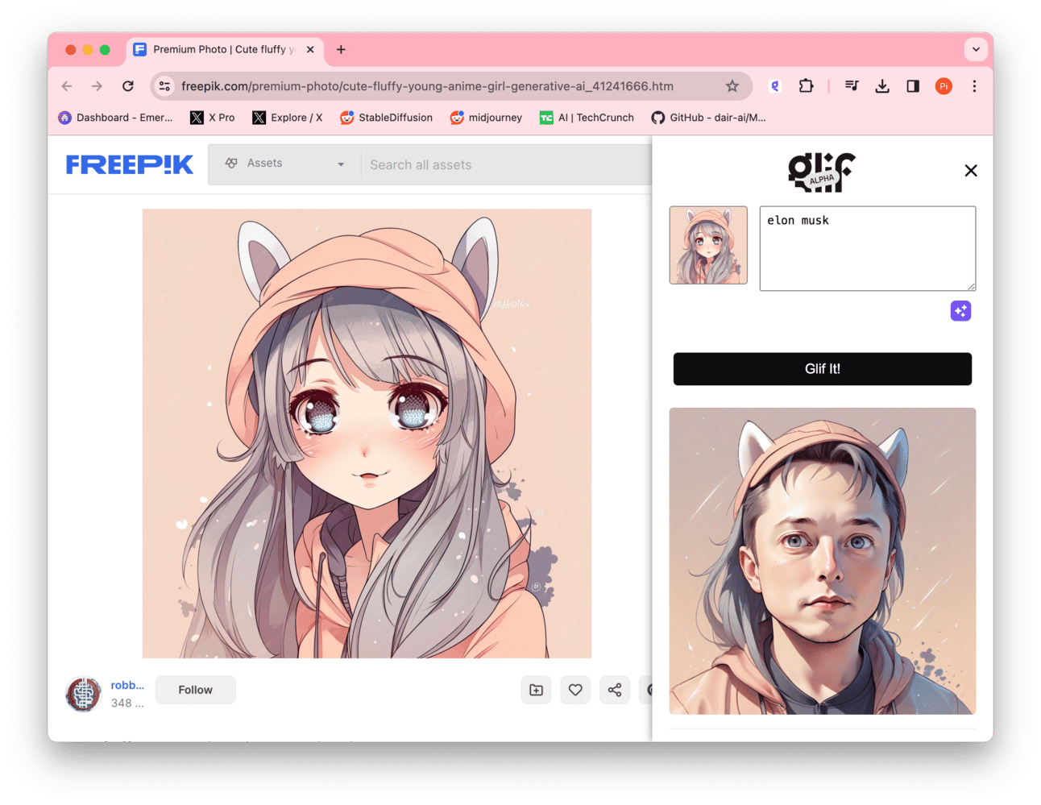Open the StableDiffusion bookmark
The image size is (1041, 805).
coord(387,118)
